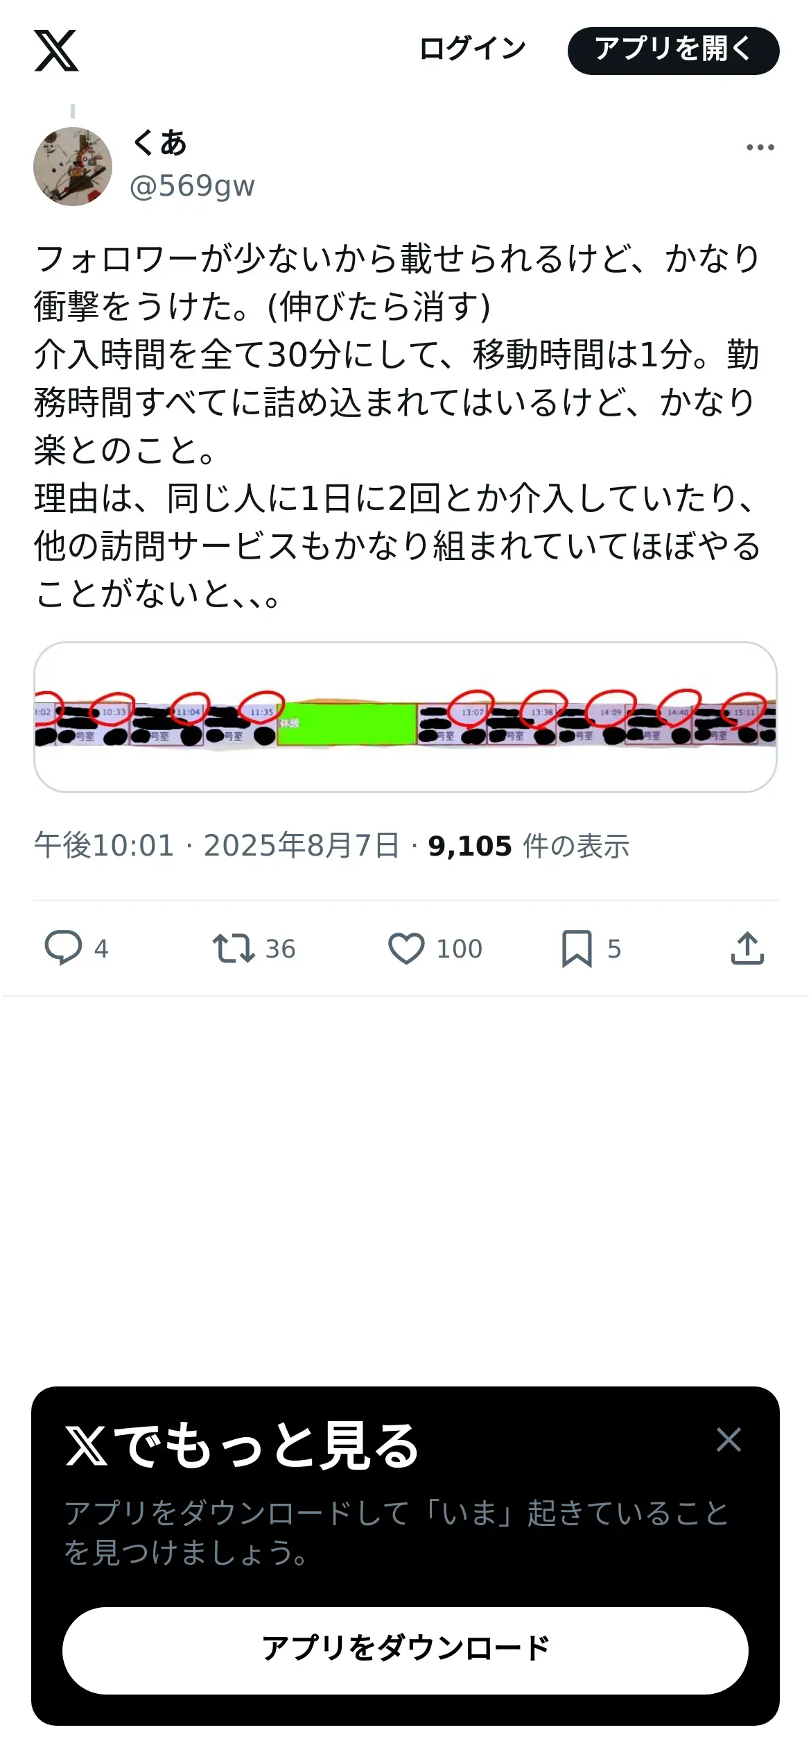Image resolution: width=811 pixels, height=1757 pixels.
Task: Bookmark the post via bookmark icon
Action: tap(577, 948)
